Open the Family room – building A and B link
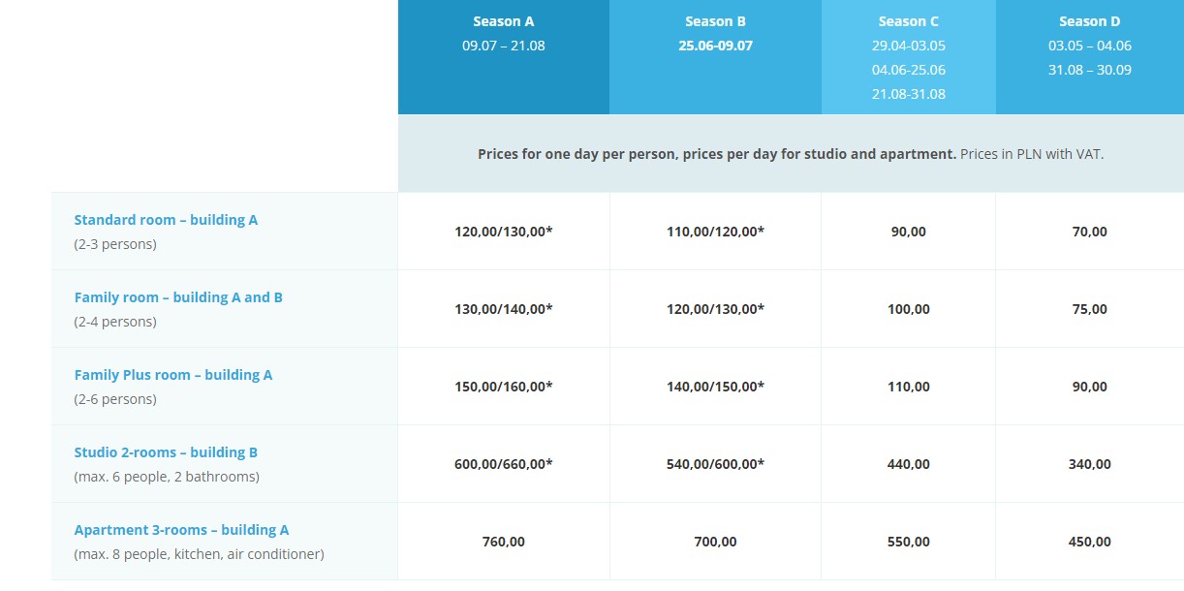 click(178, 297)
